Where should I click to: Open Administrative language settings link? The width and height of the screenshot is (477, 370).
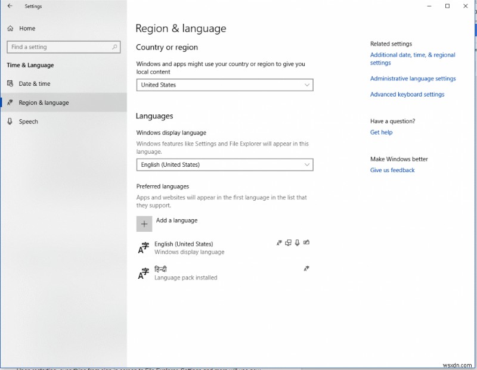(413, 79)
